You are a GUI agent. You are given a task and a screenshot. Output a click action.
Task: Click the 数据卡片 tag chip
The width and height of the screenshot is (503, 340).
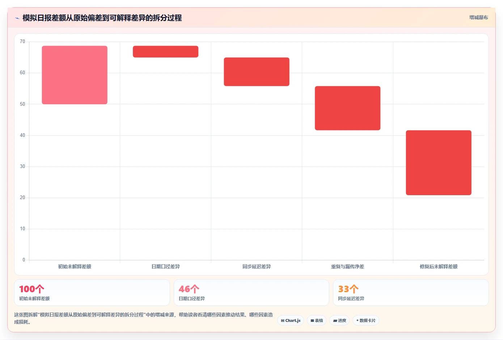[366, 320]
